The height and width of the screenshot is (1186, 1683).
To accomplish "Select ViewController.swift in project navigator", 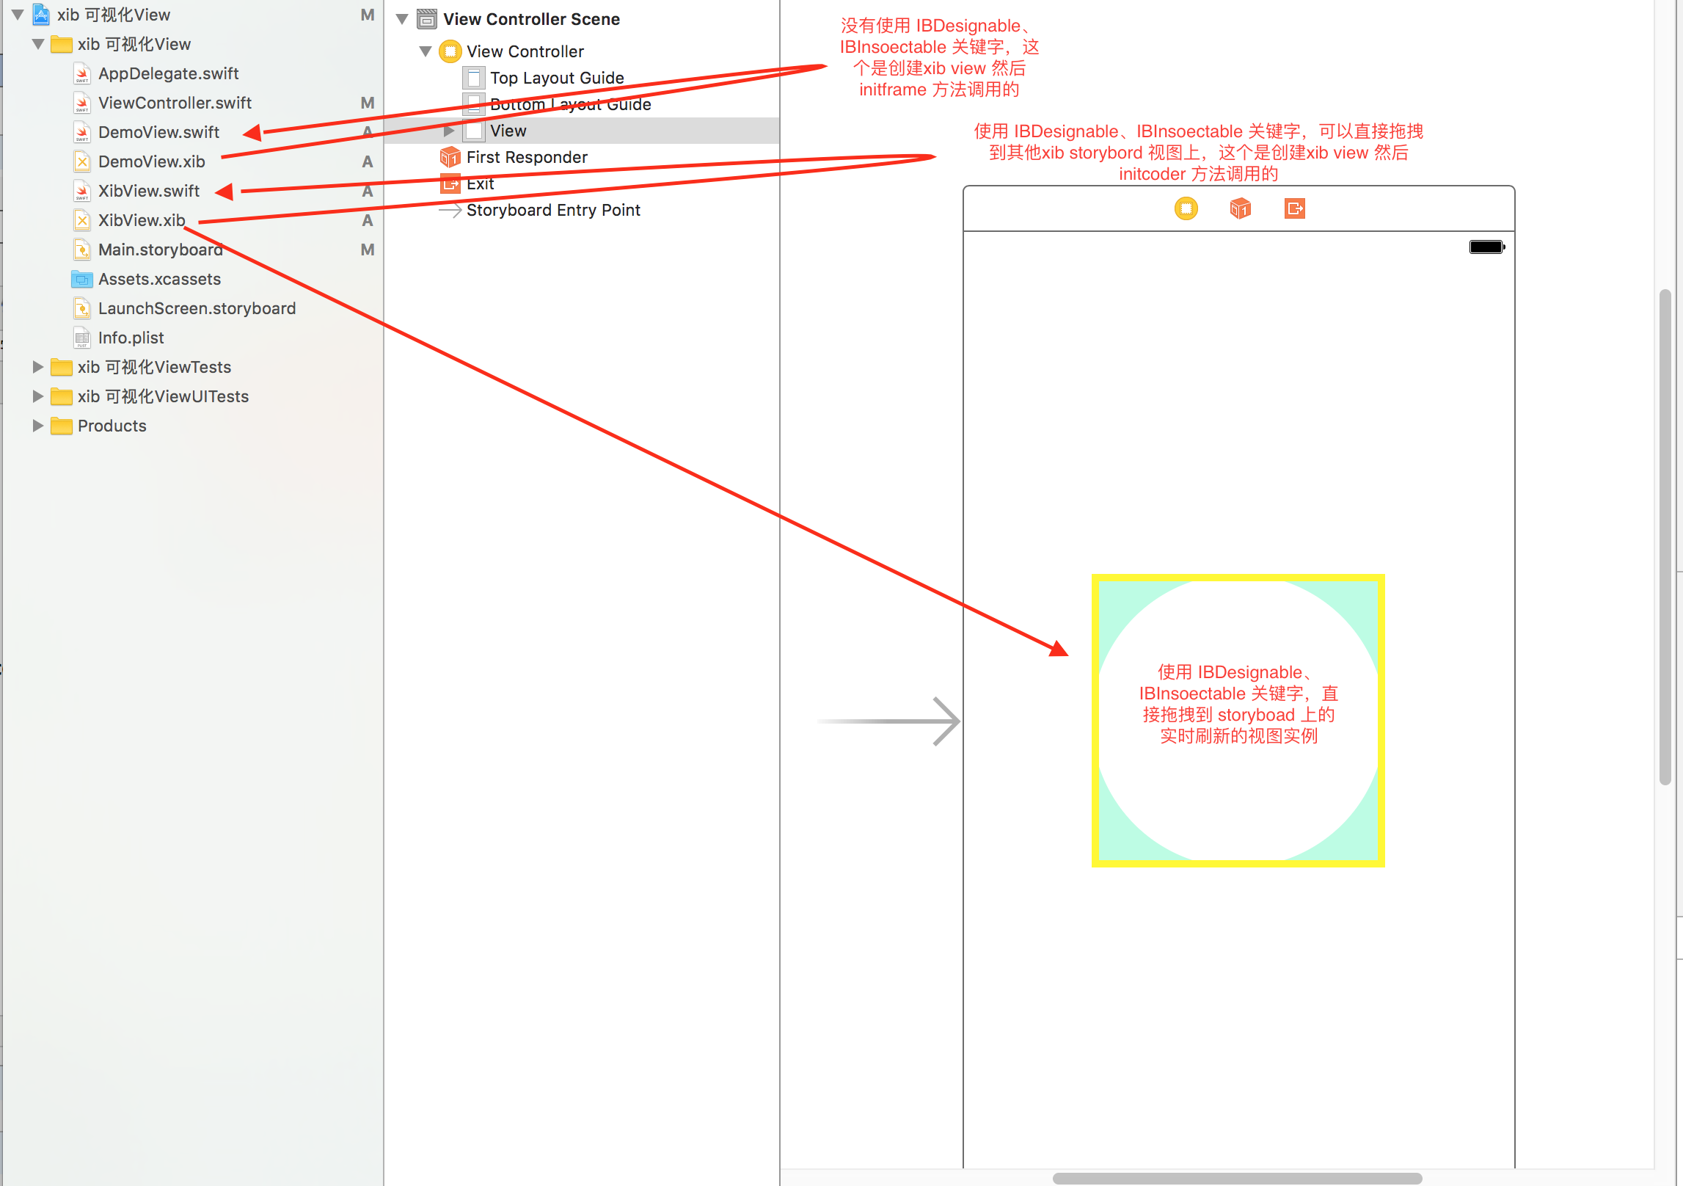I will point(175,103).
